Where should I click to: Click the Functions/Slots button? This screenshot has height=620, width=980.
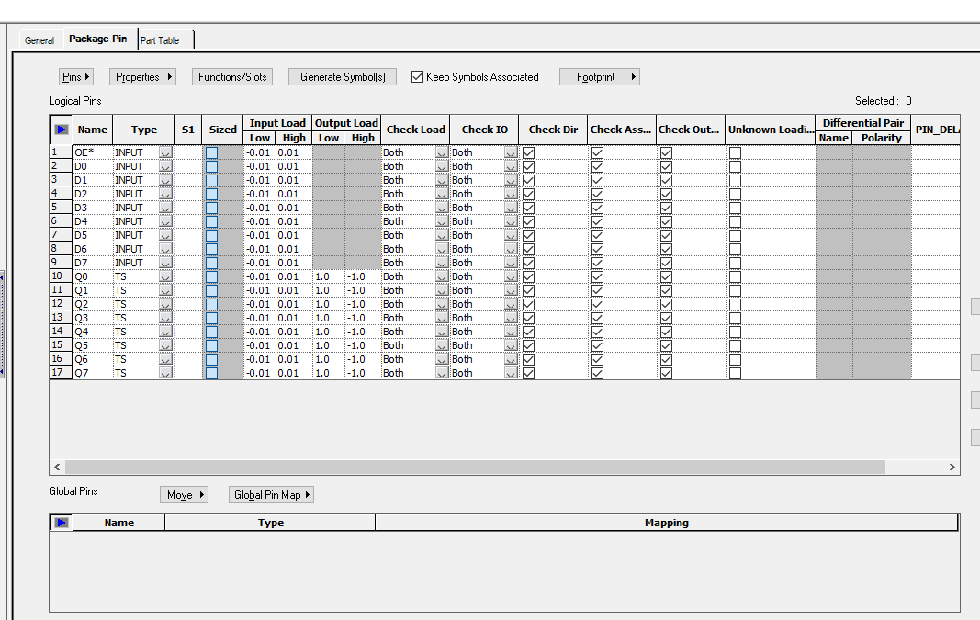(232, 77)
